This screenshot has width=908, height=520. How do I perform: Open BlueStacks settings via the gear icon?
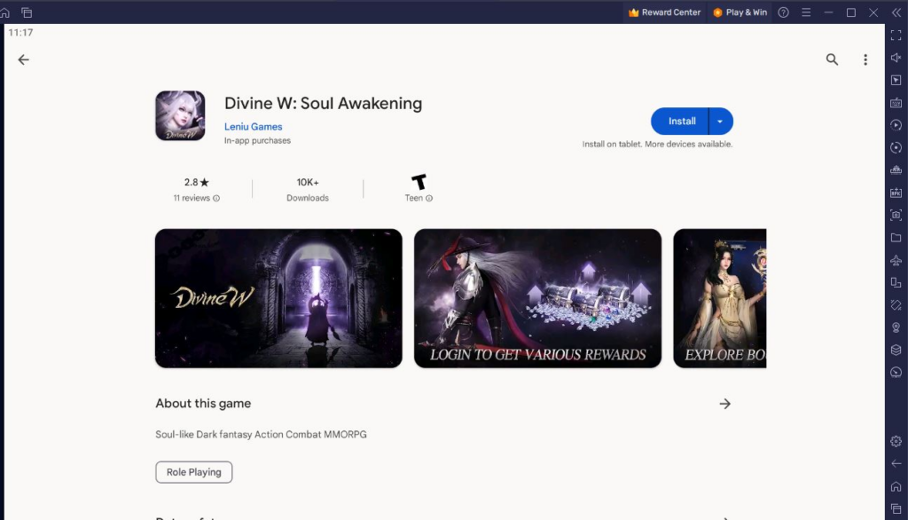(x=896, y=441)
